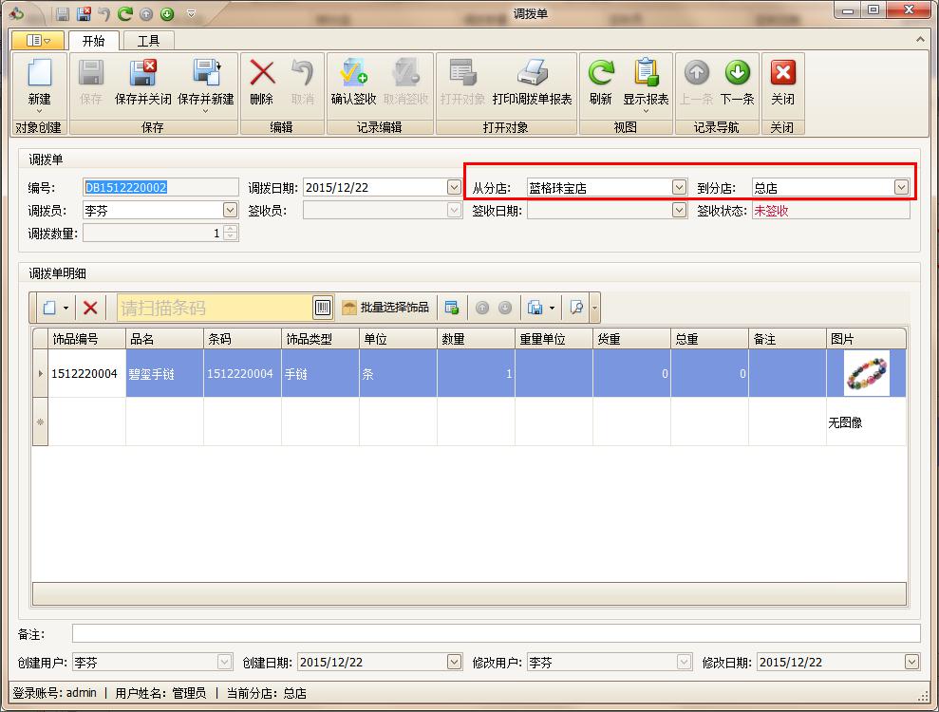Click the grid export icon after 批量选择饰品
Screen dimensions: 939x712
point(452,308)
